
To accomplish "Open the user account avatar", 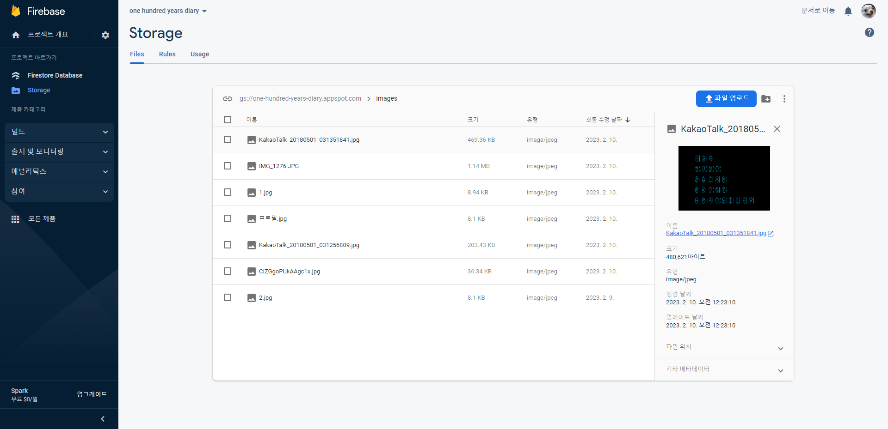I will (869, 11).
